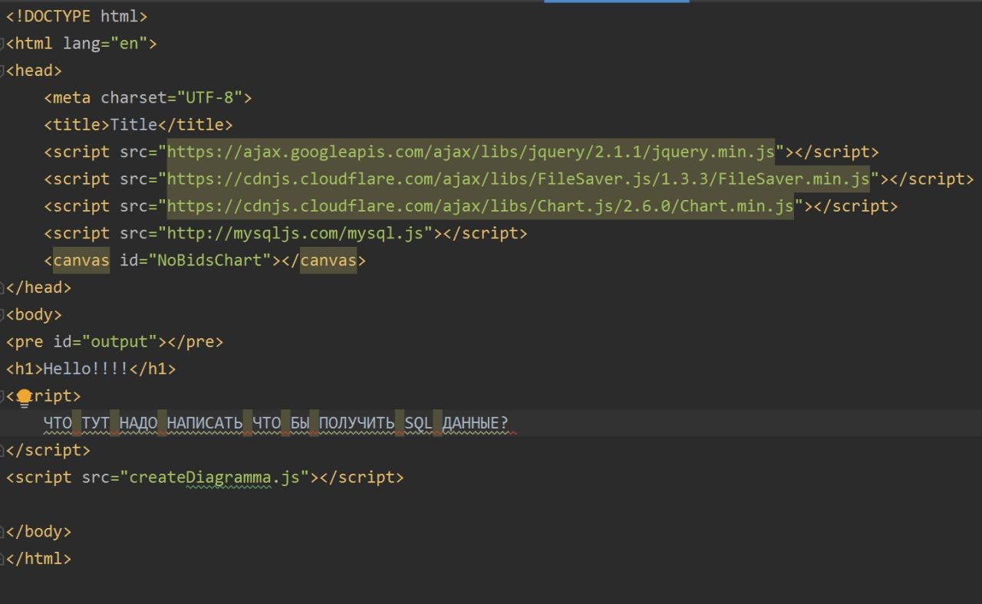This screenshot has width=982, height=604.
Task: Click the "UTF-8" charset value
Action: coord(209,97)
